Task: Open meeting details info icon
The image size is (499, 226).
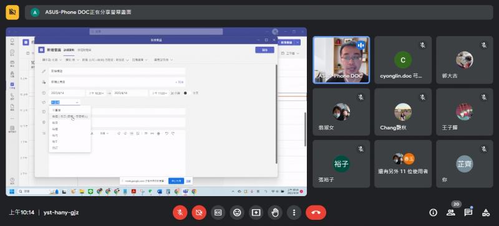Action: [433, 213]
